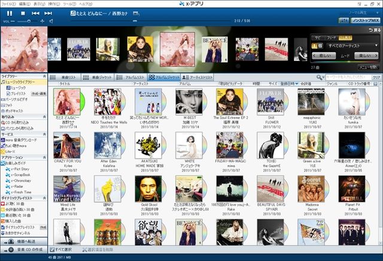Click the クリア button next to search
The height and width of the screenshot is (261, 383).
point(376,78)
